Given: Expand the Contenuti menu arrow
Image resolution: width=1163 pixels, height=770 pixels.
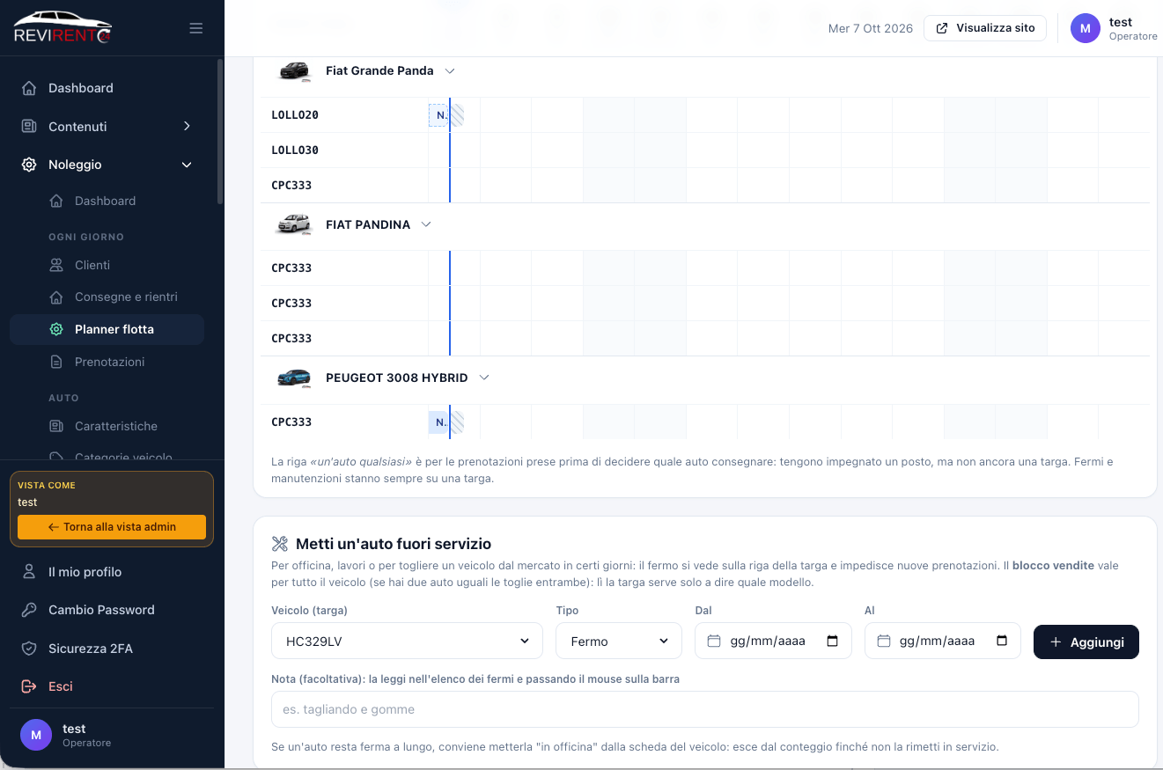Looking at the screenshot, I should (x=187, y=126).
